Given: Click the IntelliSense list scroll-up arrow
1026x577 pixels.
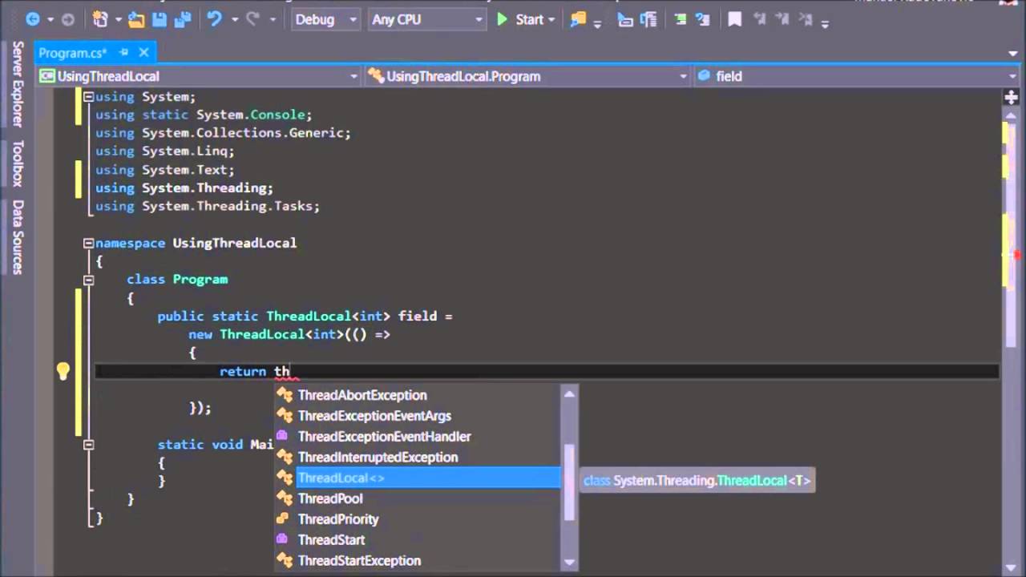Looking at the screenshot, I should (569, 393).
